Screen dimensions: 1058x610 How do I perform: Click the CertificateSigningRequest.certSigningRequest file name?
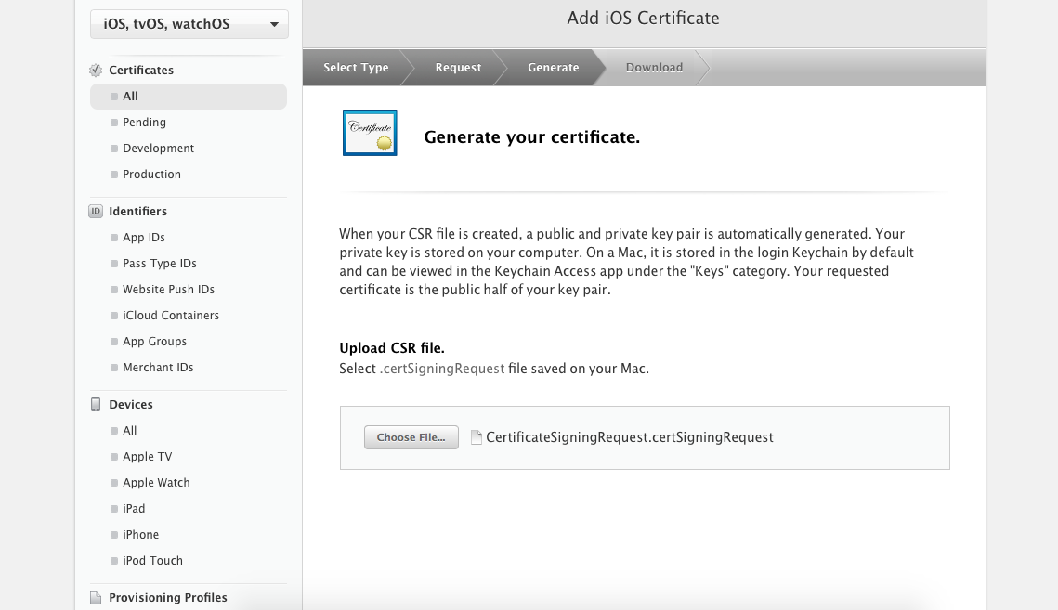click(629, 437)
